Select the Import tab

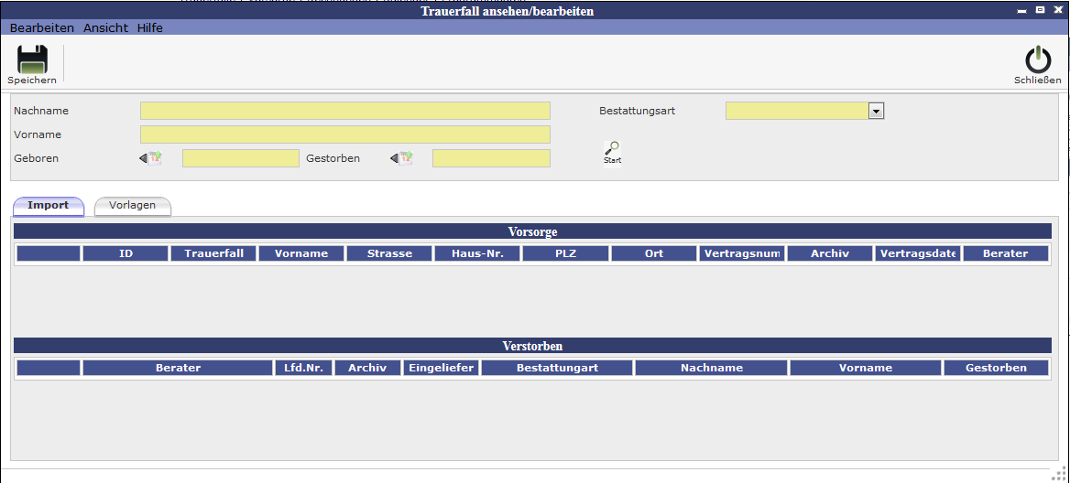49,206
